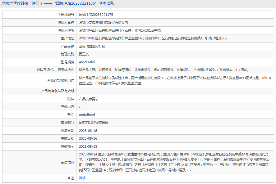Screen dimensions: 276x184
Task: Click the 附件 label
Action: click(x=71, y=99)
